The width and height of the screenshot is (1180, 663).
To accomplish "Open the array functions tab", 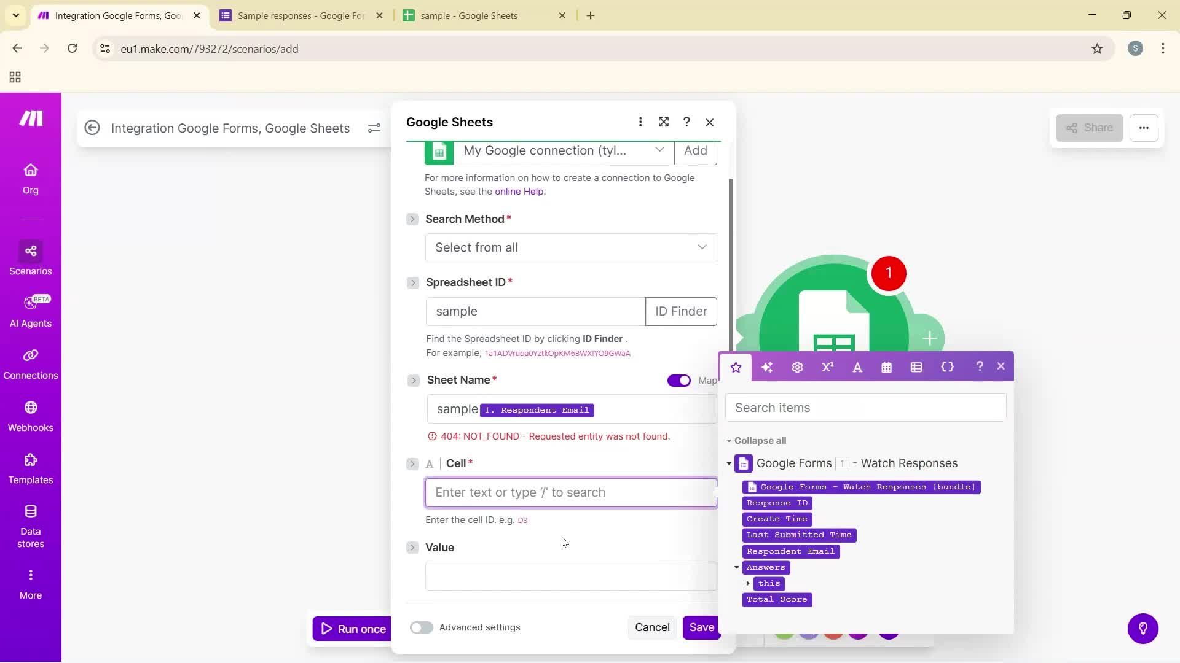I will coord(916,367).
